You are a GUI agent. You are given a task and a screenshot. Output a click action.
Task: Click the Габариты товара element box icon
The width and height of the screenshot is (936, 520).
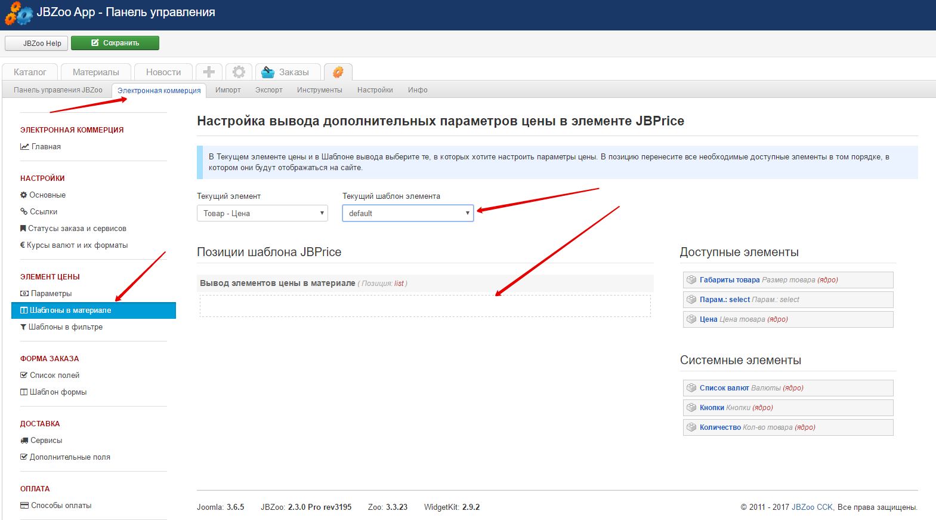[691, 279]
